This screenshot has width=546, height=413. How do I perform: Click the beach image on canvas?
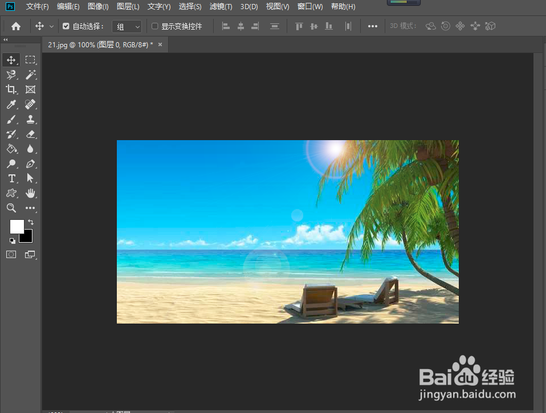tap(288, 232)
